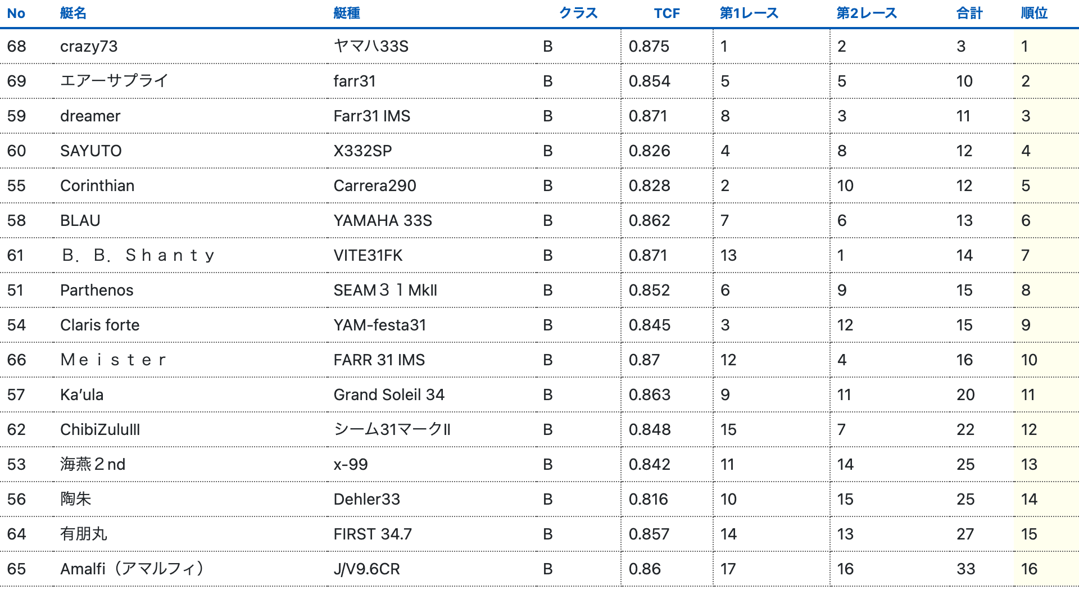Click the 艇種 column header
This screenshot has width=1079, height=594.
[x=346, y=13]
